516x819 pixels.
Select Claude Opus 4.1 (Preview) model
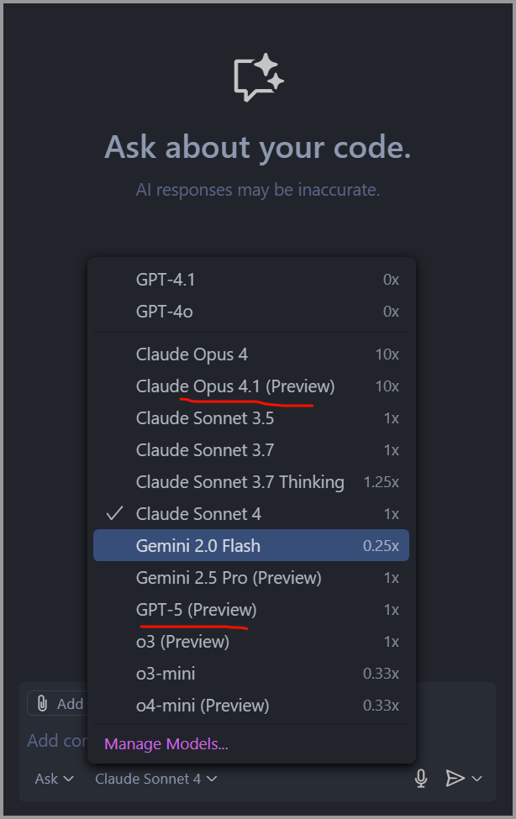pyautogui.click(x=235, y=386)
